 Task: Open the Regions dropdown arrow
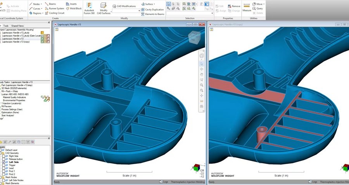pos(43,13)
